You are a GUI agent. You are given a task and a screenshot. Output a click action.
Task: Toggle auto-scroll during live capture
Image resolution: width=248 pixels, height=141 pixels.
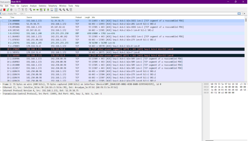pos(52,10)
